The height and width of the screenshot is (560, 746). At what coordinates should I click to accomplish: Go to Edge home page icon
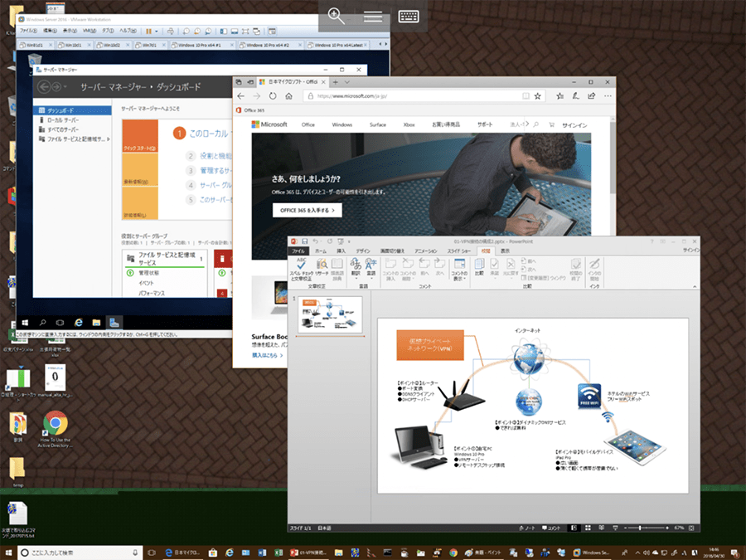pos(288,96)
